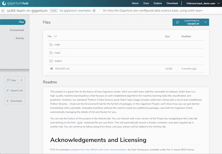Screen dimensions: 222x154
Task: Open the demo-user account menu chevron
Action: point(218,3)
